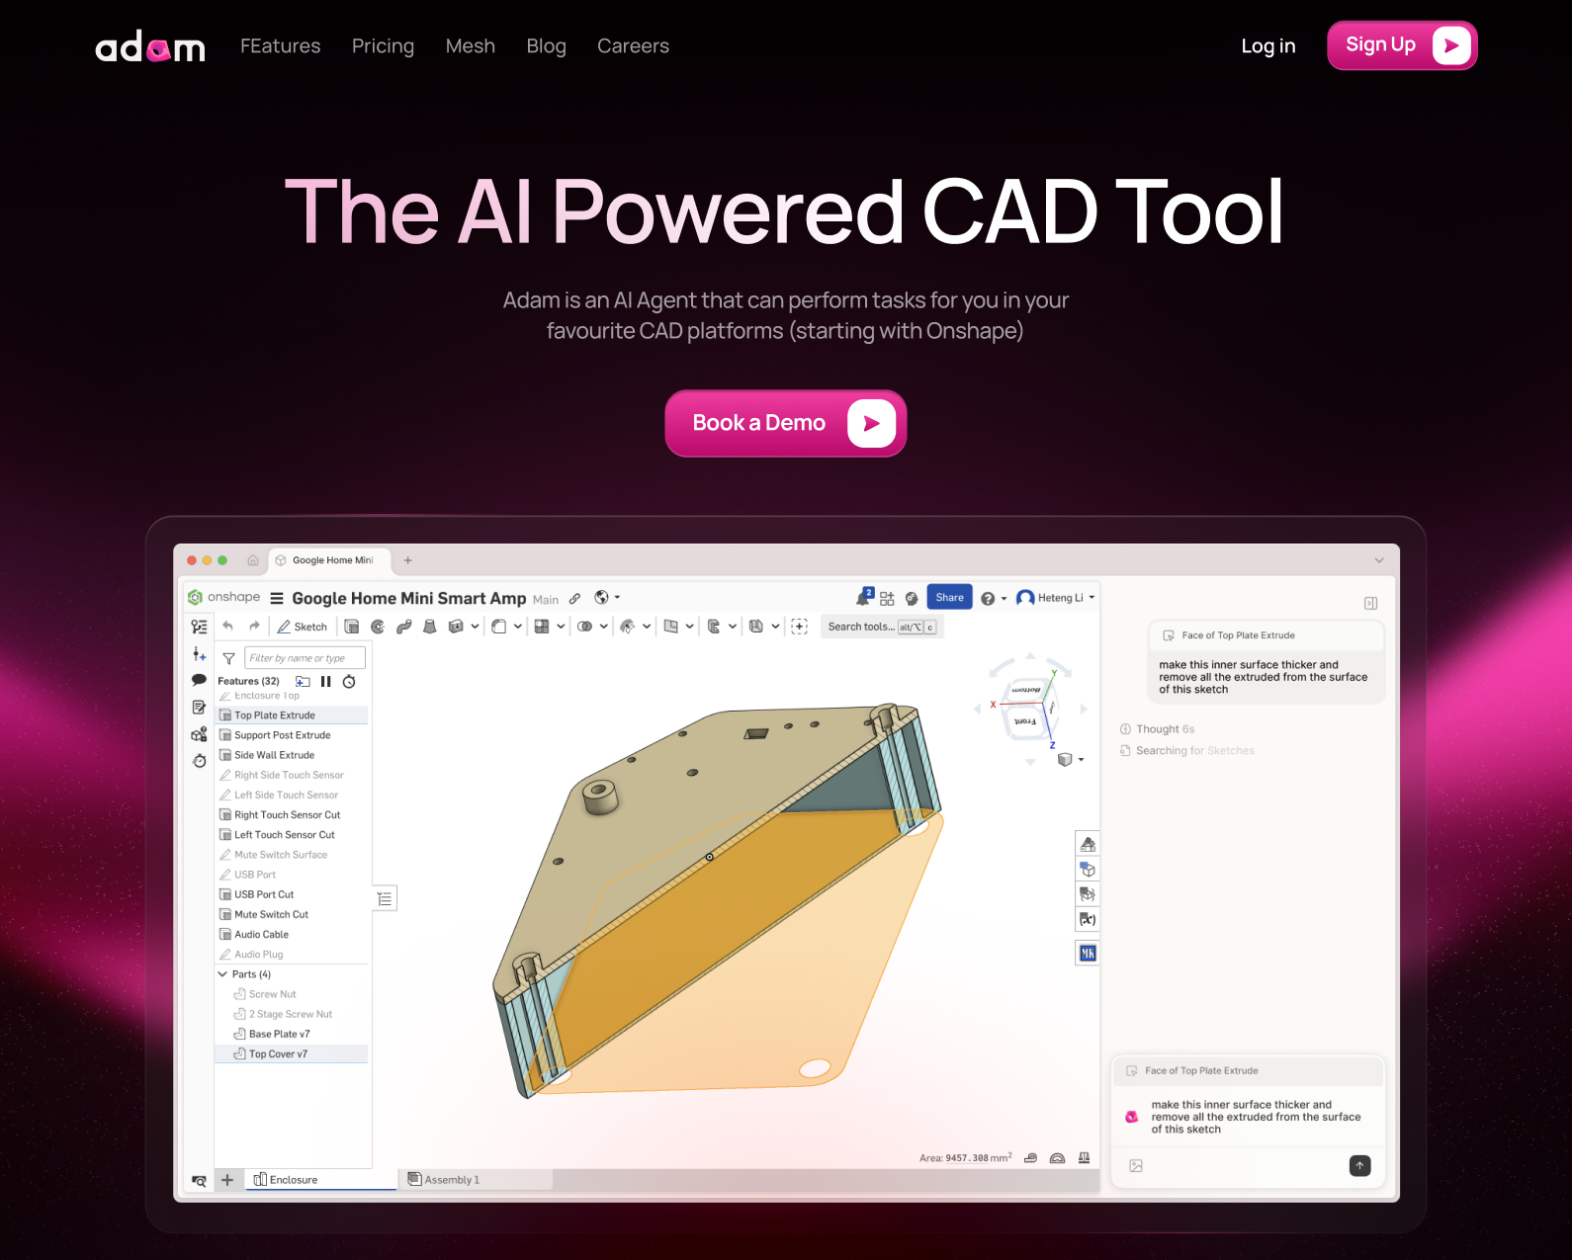
Task: Select the Revolve tool
Action: (x=378, y=627)
